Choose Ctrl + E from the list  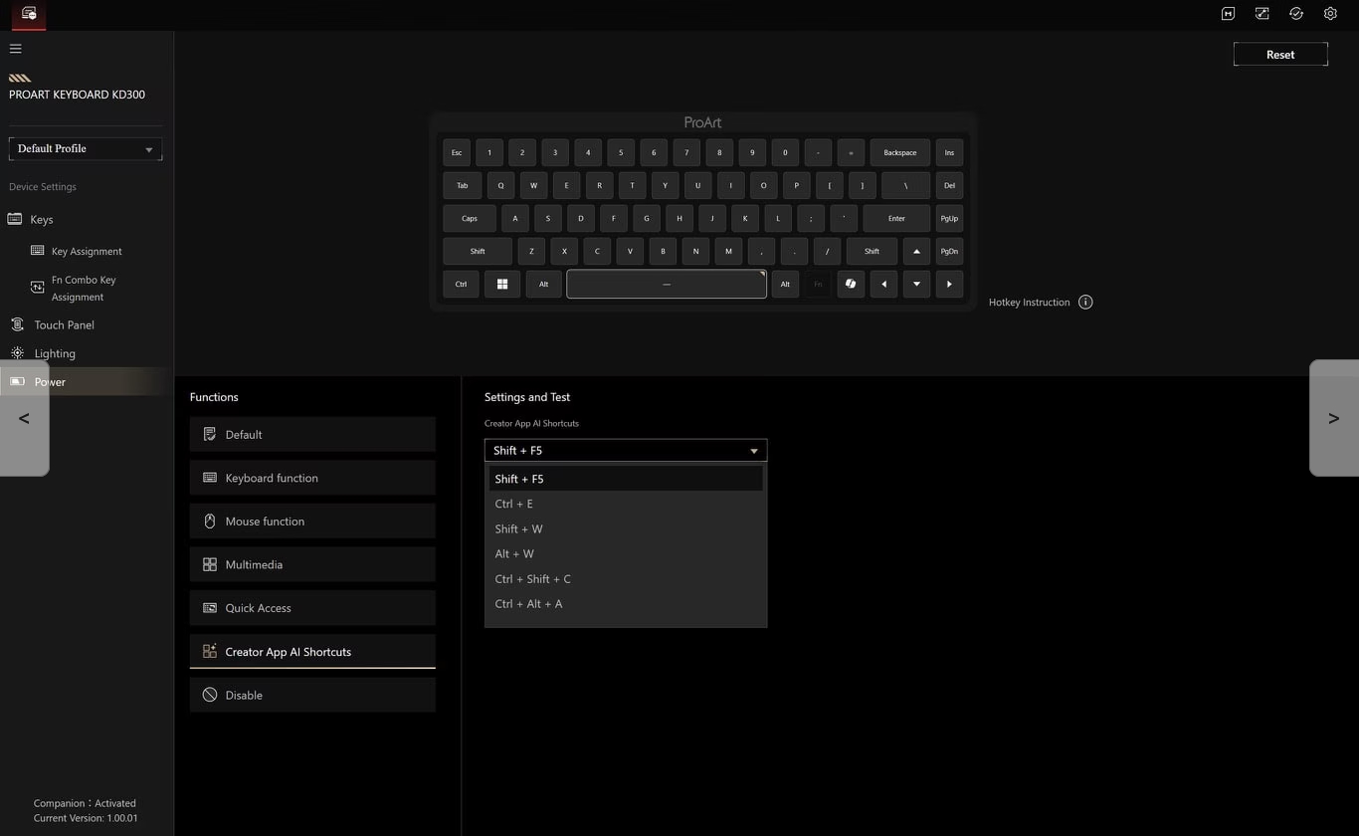626,504
